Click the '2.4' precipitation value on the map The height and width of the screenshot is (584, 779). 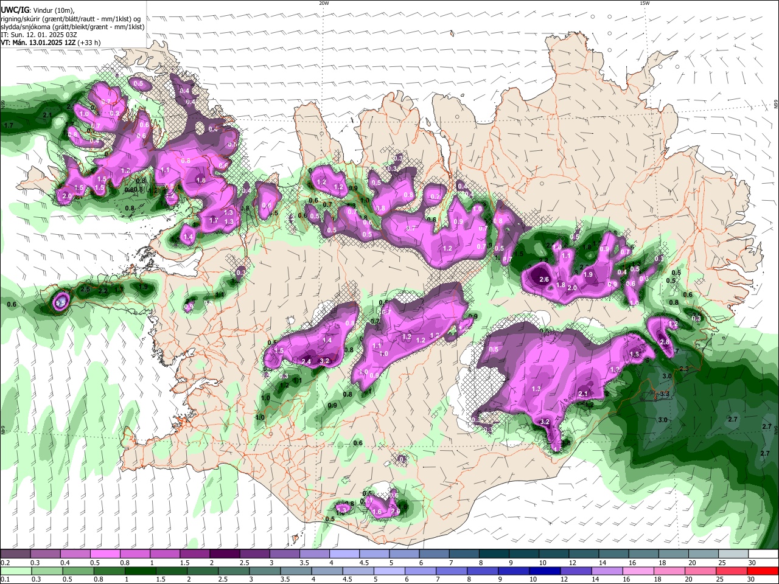(x=306, y=362)
